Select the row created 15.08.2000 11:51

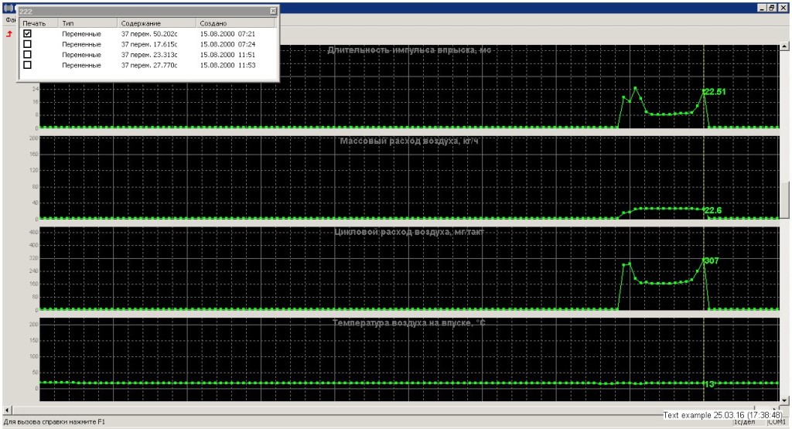pyautogui.click(x=227, y=55)
